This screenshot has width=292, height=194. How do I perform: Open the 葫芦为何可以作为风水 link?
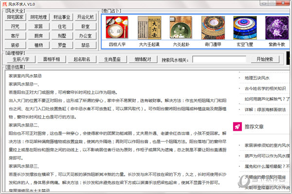[x=267, y=156]
